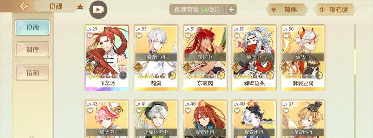Switch to the 调理 tab

(x=32, y=50)
